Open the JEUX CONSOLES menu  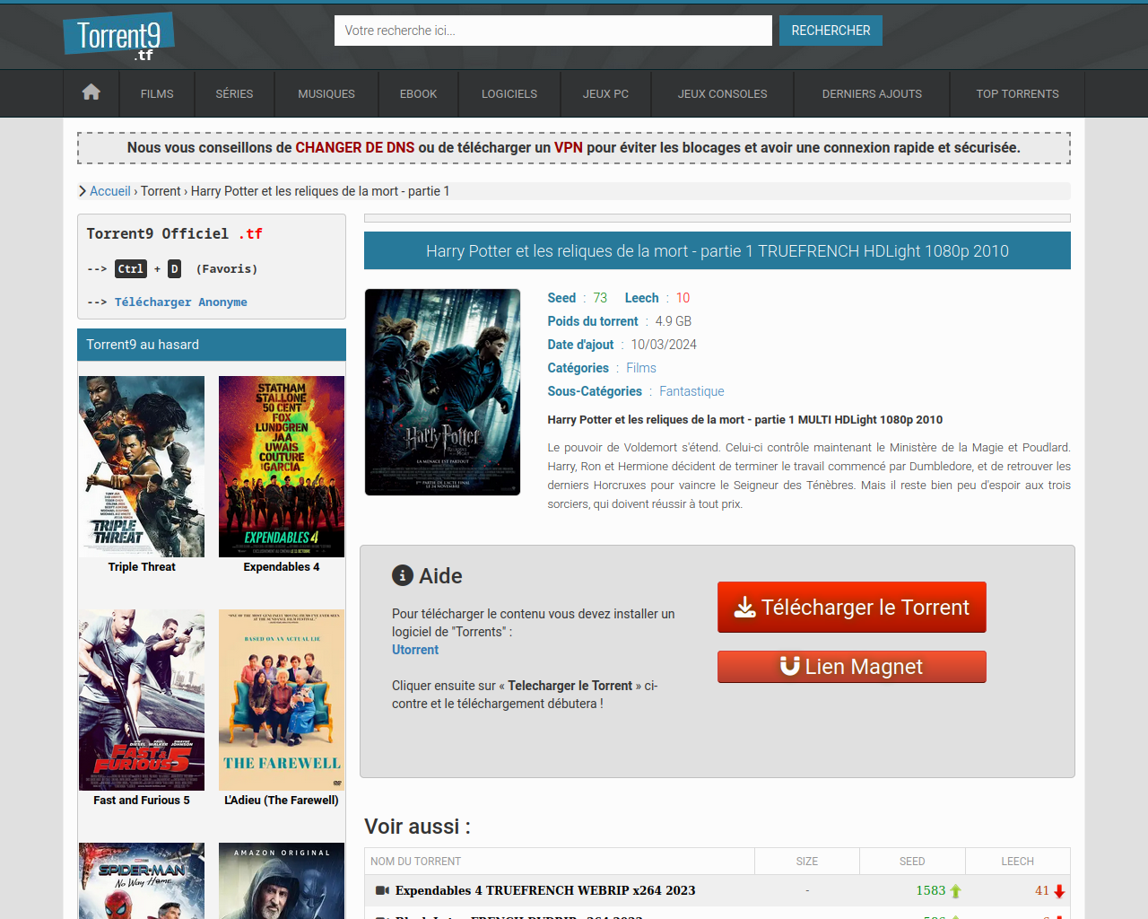click(722, 93)
